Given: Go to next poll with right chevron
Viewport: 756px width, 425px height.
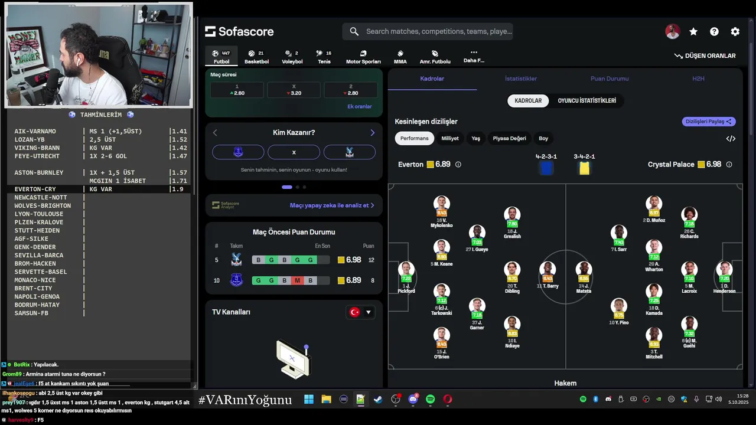Looking at the screenshot, I should (372, 133).
